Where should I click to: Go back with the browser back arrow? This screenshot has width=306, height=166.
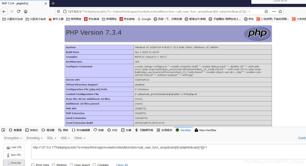pyautogui.click(x=4, y=12)
